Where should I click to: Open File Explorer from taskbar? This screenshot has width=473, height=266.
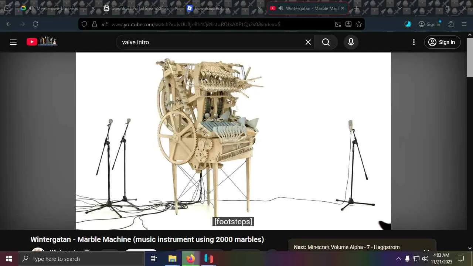(x=172, y=259)
